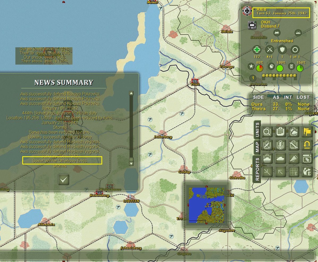The height and width of the screenshot is (262, 318).
Task: Switch to the MAP tab
Action: (x=257, y=147)
